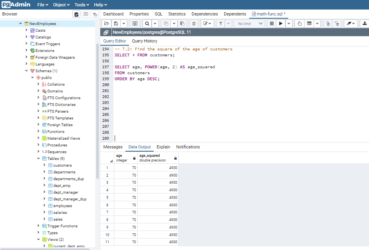Expand the customers table node
The height and width of the screenshot is (250, 369).
tap(44, 165)
